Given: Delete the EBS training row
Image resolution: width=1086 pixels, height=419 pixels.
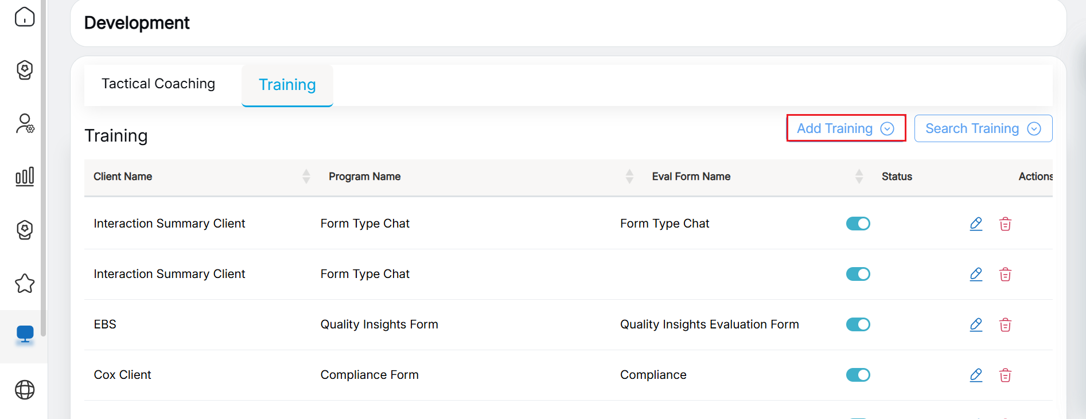Looking at the screenshot, I should pyautogui.click(x=1005, y=324).
